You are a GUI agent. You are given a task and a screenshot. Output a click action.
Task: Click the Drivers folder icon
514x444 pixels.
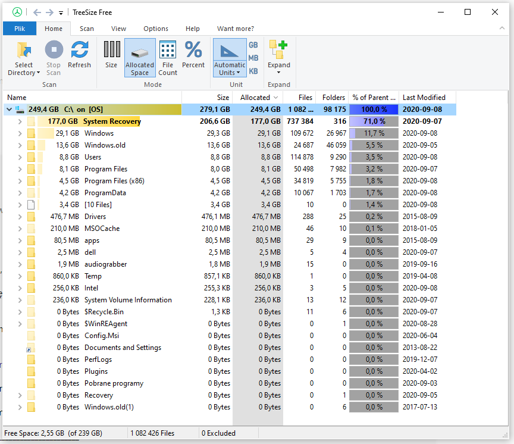point(31,217)
